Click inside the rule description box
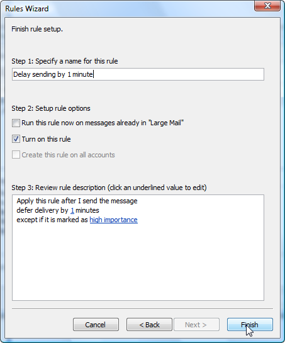This screenshot has height=343, width=285. pos(138,247)
